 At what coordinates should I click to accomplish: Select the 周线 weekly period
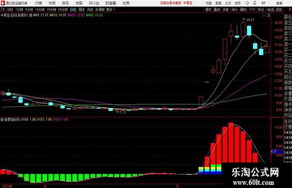tap(82, 10)
